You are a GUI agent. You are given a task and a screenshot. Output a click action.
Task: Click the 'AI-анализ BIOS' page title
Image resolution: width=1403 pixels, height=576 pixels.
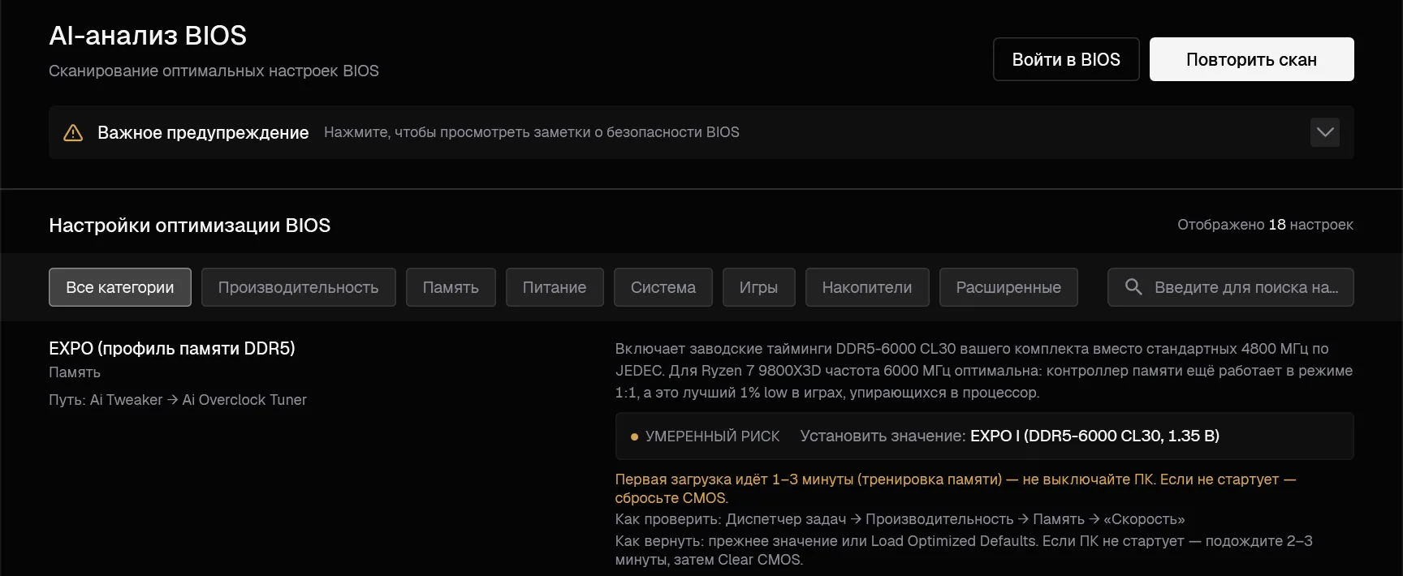coord(148,36)
